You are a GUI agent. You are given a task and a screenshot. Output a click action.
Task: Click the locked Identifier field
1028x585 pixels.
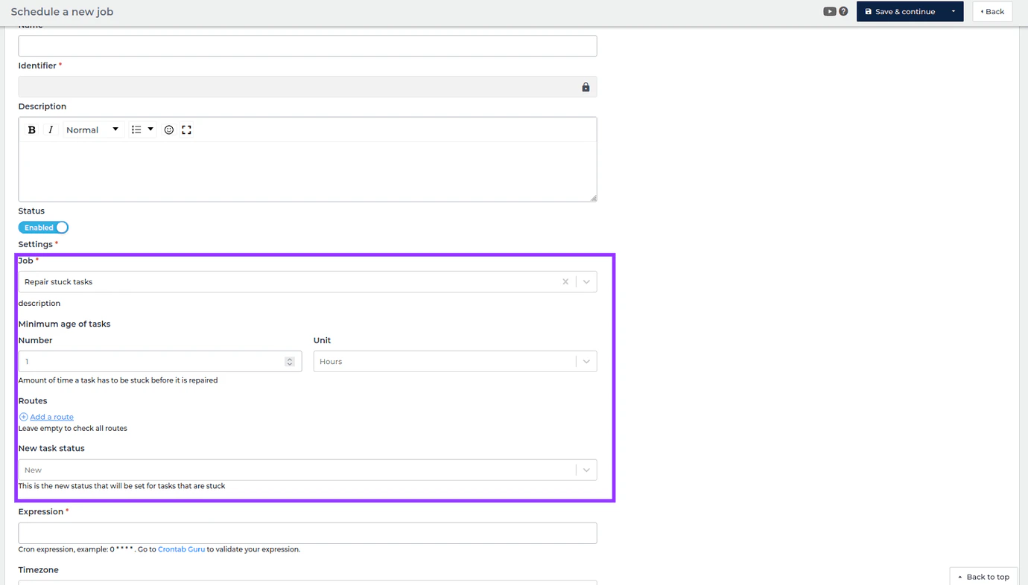click(308, 86)
